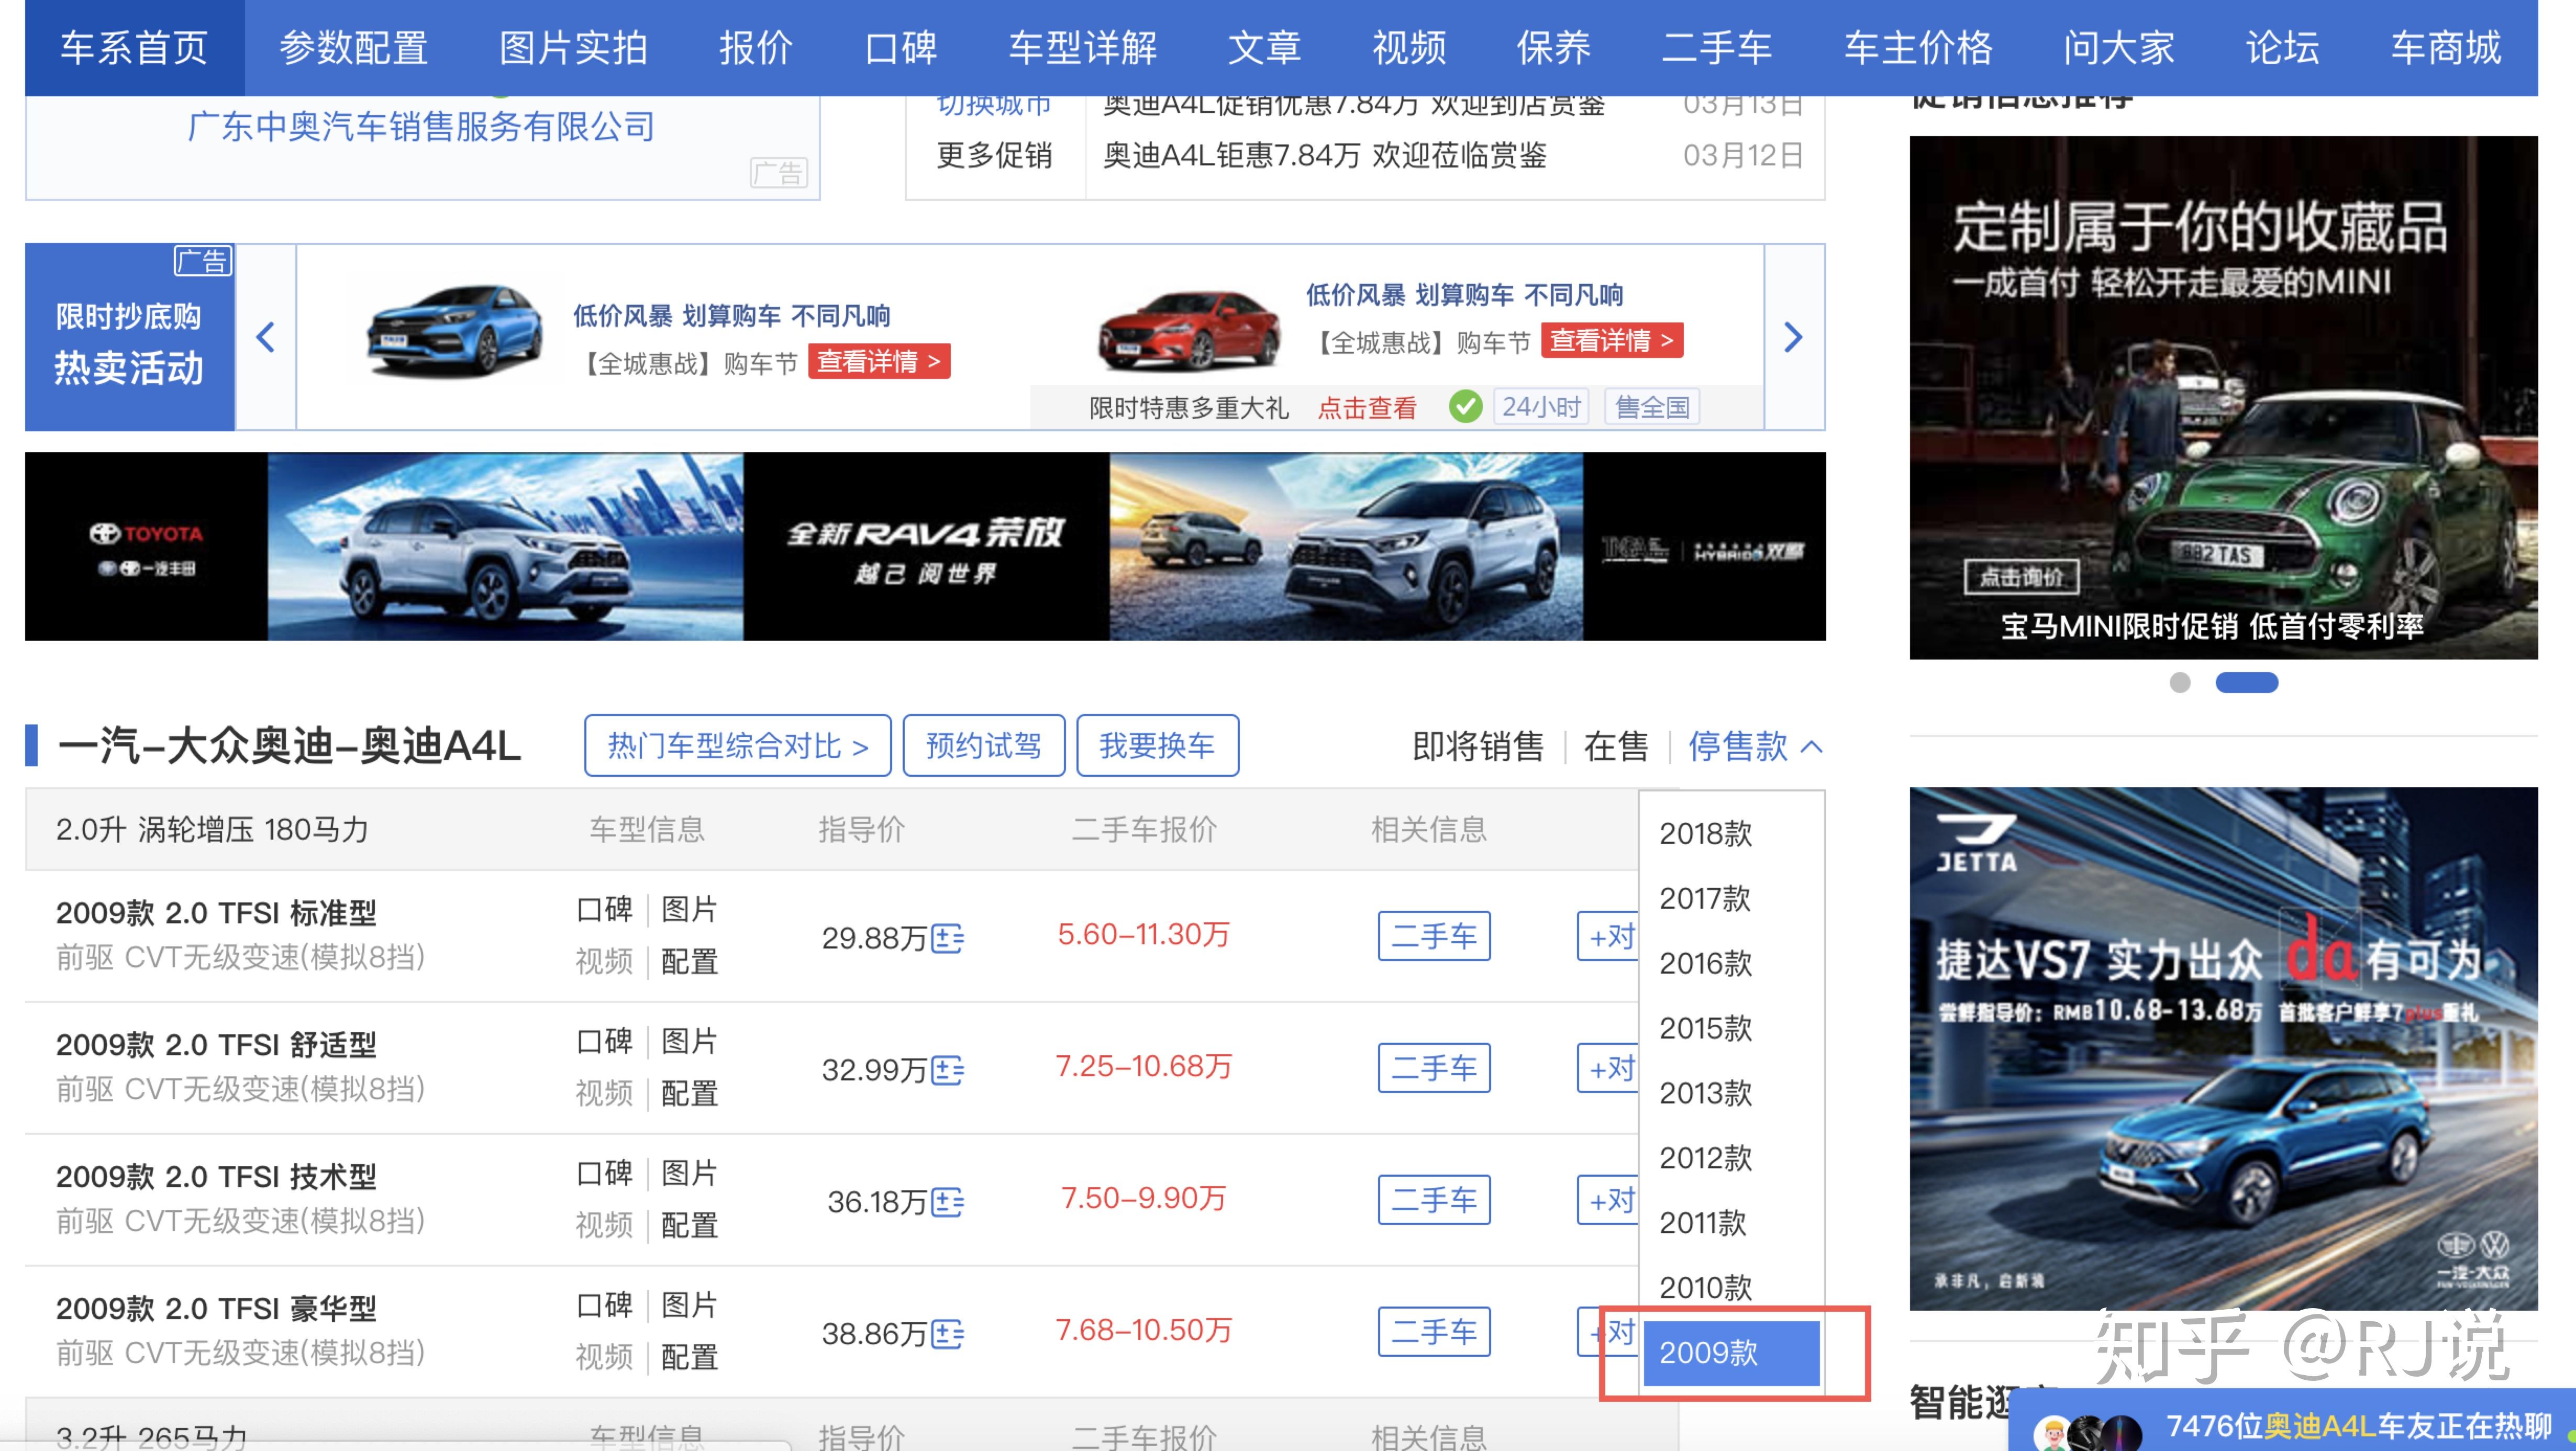Image resolution: width=2576 pixels, height=1451 pixels.
Task: Open the Toyota RAV4荣放 banner ad
Action: click(925, 546)
